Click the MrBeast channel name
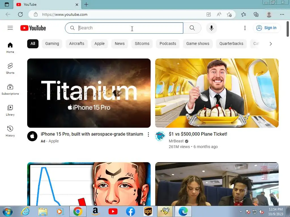This screenshot has width=290, height=217. point(176,141)
